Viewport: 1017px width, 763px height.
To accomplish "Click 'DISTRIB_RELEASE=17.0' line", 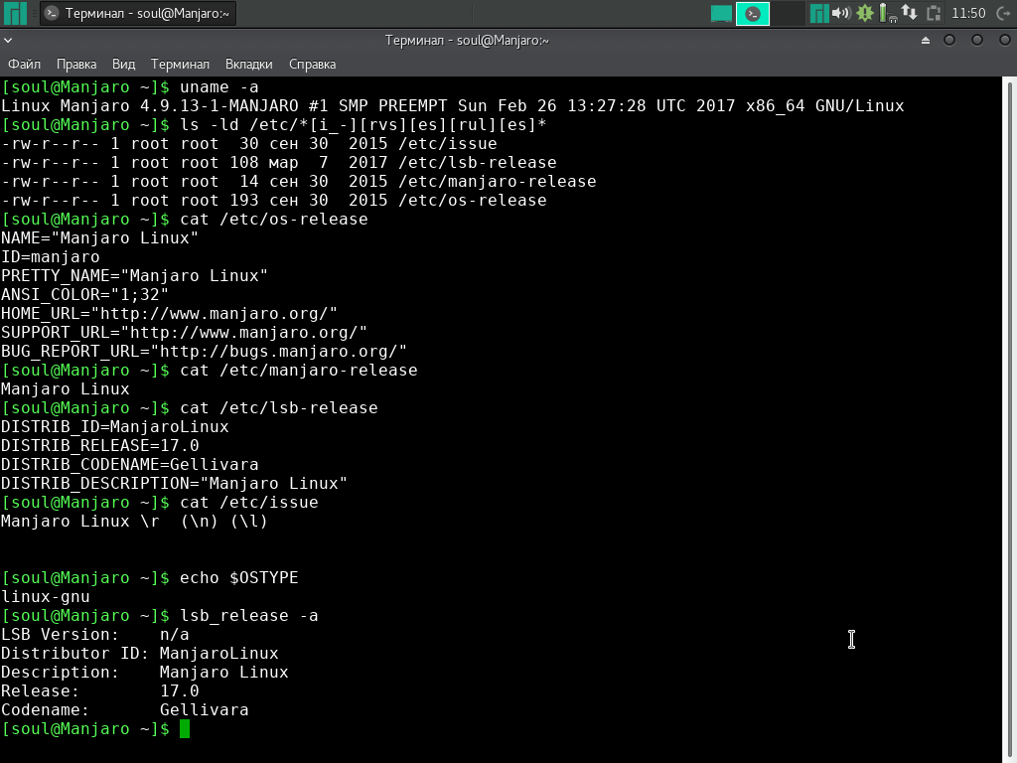I will [100, 446].
